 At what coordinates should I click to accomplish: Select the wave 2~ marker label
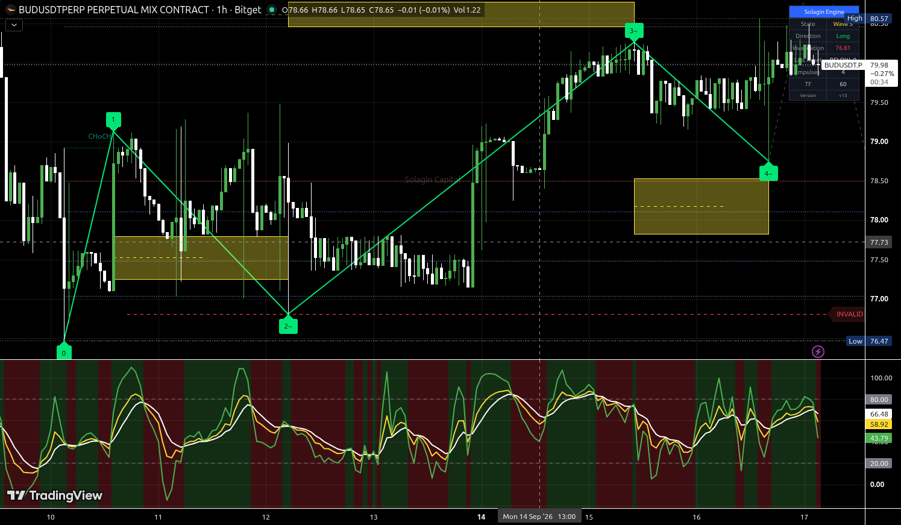click(289, 325)
